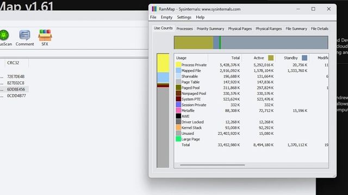The image size is (348, 195).
Task: Select the Page Table row label
Action: [190, 82]
